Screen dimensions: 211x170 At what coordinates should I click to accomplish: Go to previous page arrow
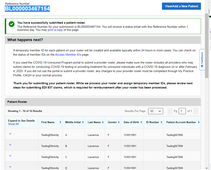click(x=170, y=111)
